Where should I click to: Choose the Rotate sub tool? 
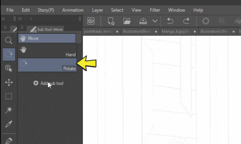47,65
